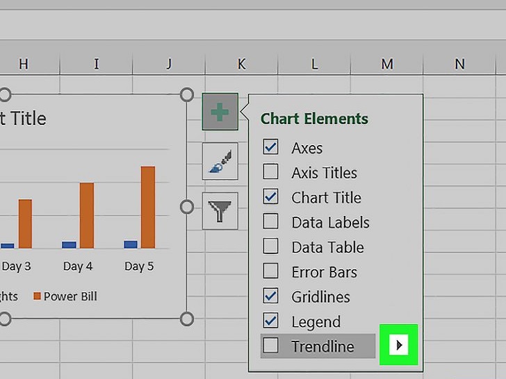The image size is (506, 379).
Task: Select column H header
Action: pos(24,64)
